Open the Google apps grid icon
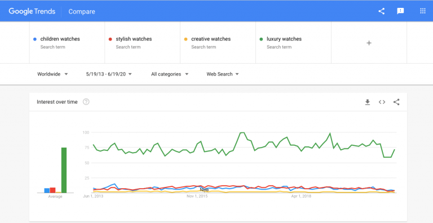 tap(422, 11)
